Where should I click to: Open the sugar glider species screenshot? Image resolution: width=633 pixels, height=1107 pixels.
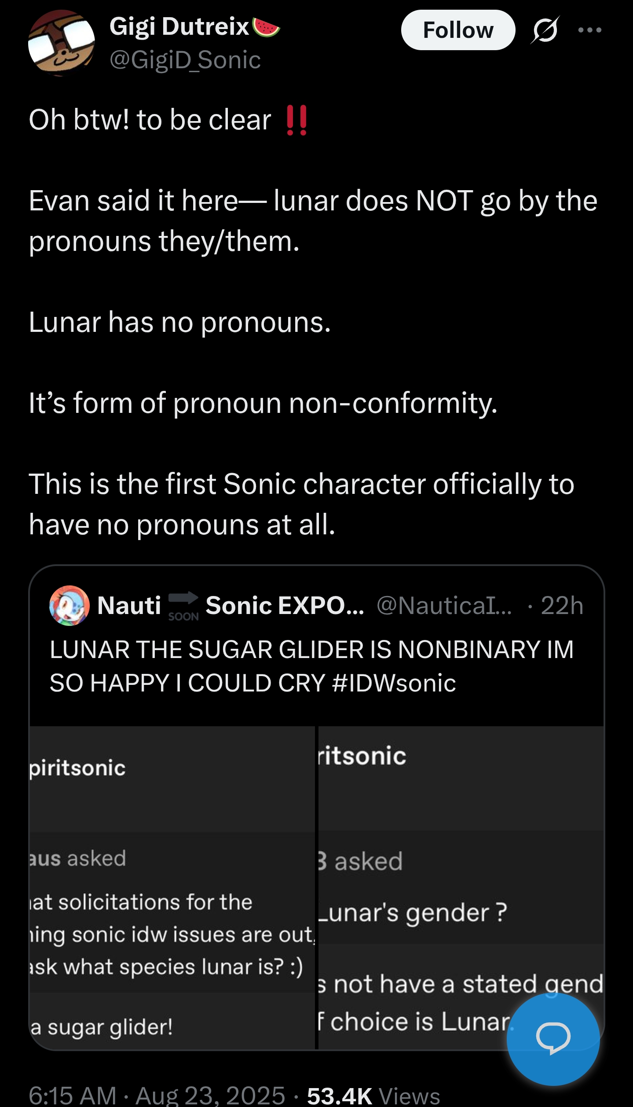click(172, 887)
